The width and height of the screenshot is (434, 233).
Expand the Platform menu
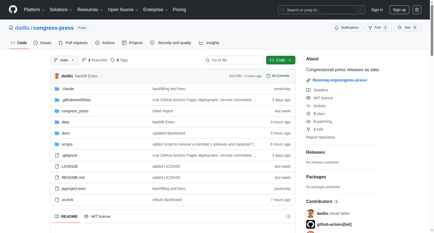tap(34, 10)
